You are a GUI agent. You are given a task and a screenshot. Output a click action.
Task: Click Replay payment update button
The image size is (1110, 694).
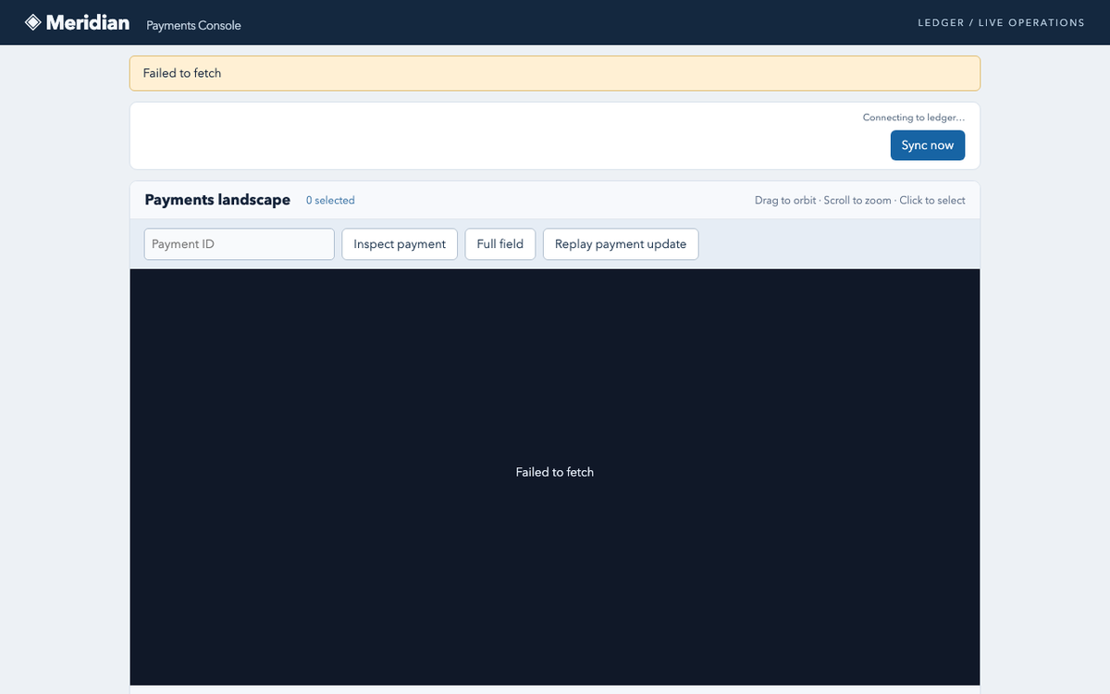click(x=621, y=244)
